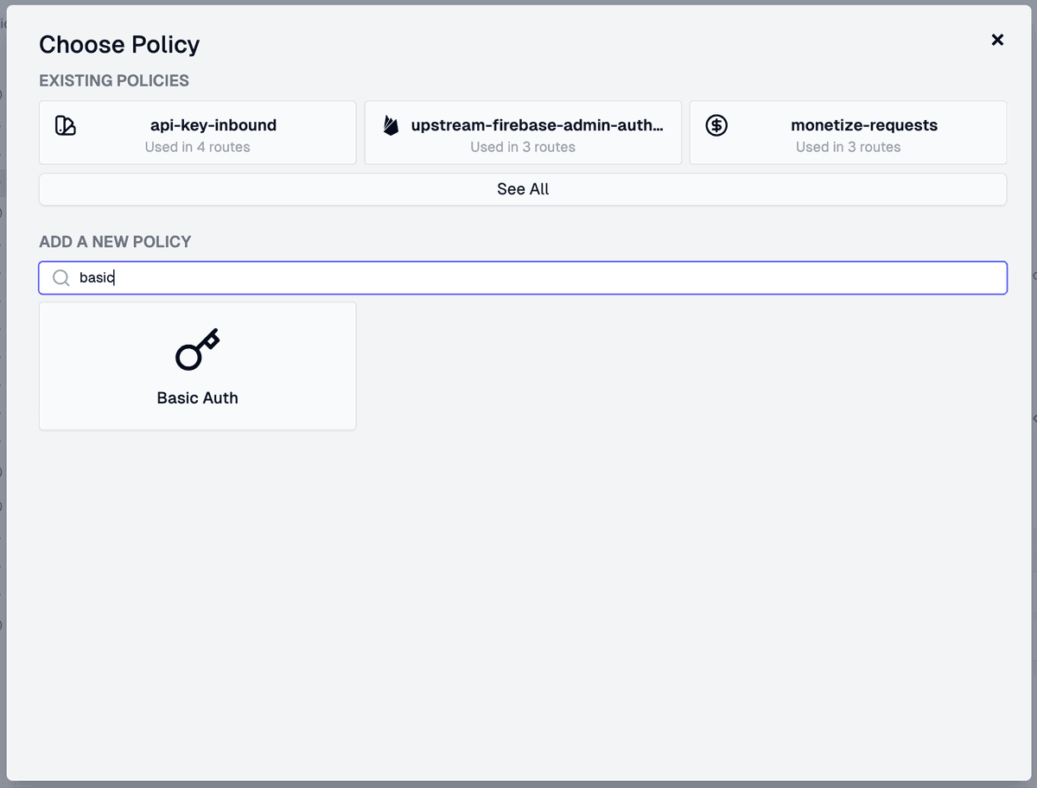
Task: Click the policy search input field
Action: pyautogui.click(x=522, y=277)
